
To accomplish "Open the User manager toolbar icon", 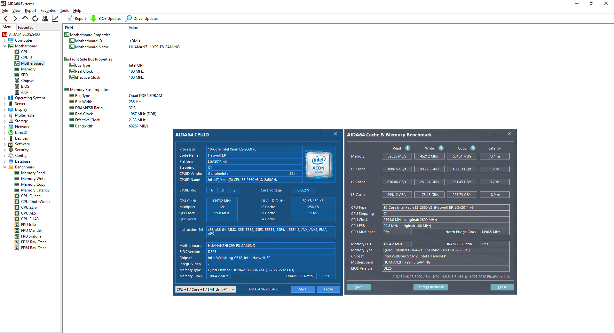I will [45, 19].
